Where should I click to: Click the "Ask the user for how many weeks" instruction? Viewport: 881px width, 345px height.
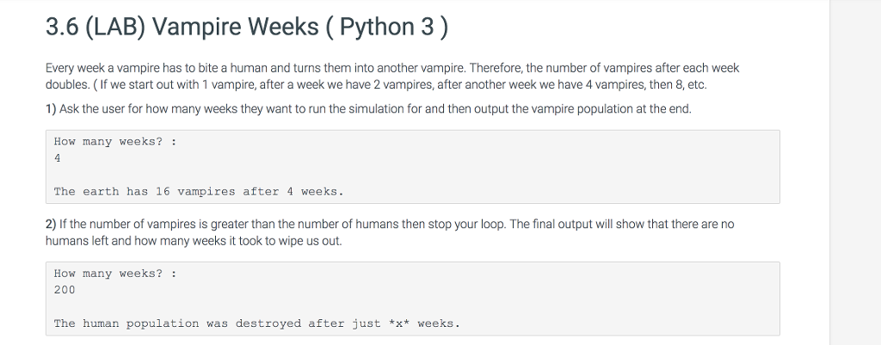tap(374, 109)
